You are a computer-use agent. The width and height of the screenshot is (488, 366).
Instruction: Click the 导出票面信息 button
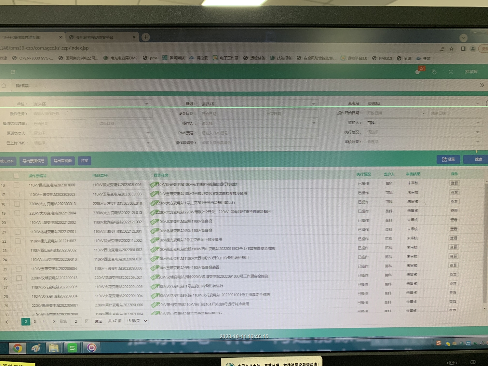pos(34,161)
